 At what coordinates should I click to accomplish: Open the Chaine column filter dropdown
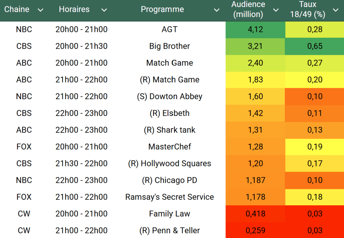[41, 10]
